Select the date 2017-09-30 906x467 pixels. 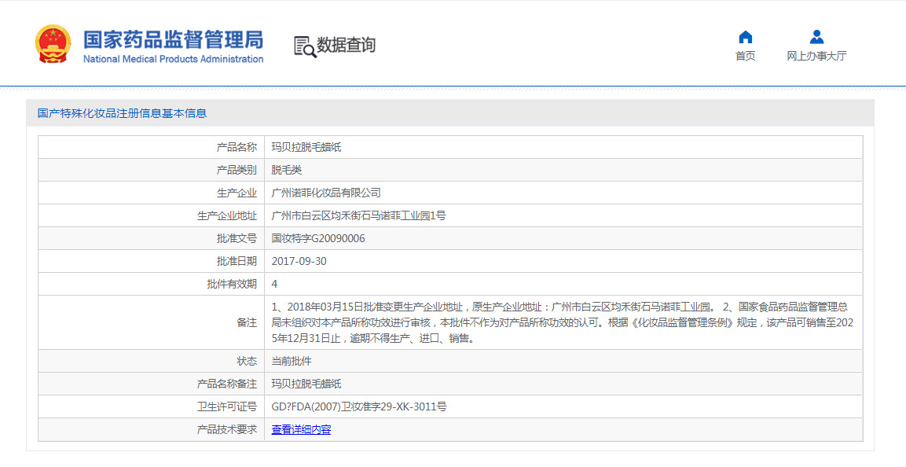(x=299, y=261)
